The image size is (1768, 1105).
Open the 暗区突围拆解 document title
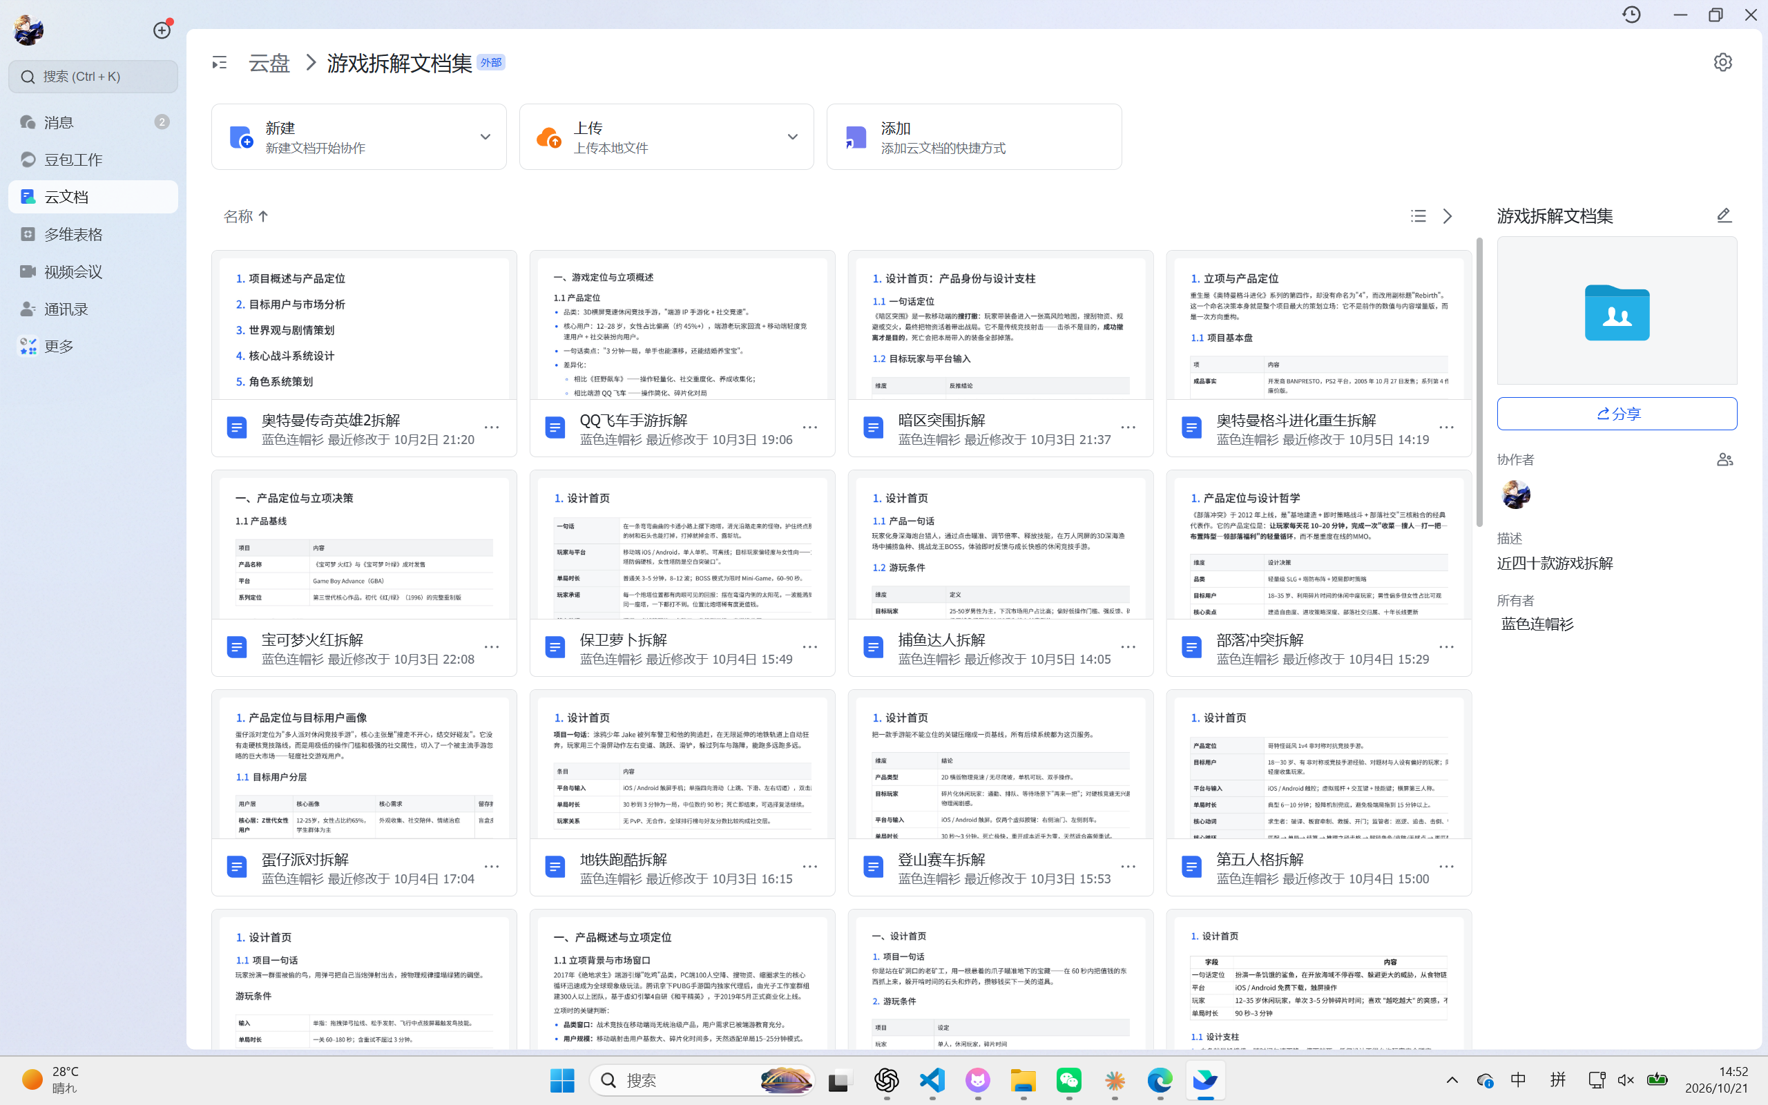pos(941,420)
